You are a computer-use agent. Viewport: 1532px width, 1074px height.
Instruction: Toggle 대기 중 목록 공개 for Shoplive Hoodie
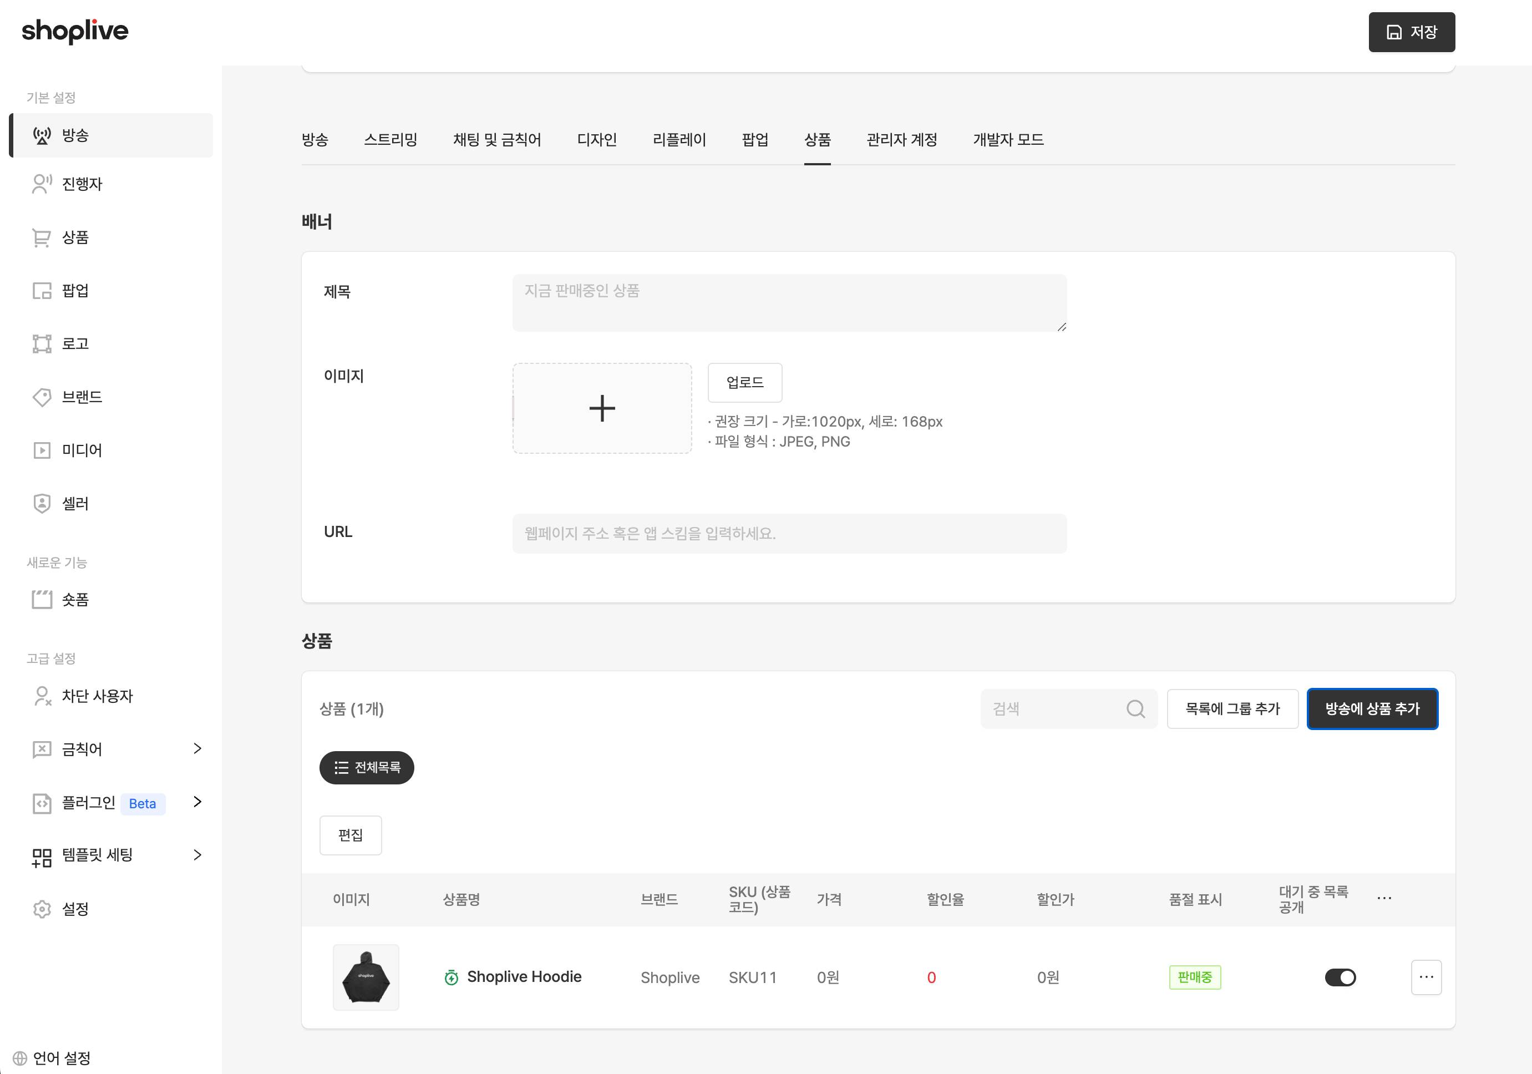pyautogui.click(x=1340, y=977)
